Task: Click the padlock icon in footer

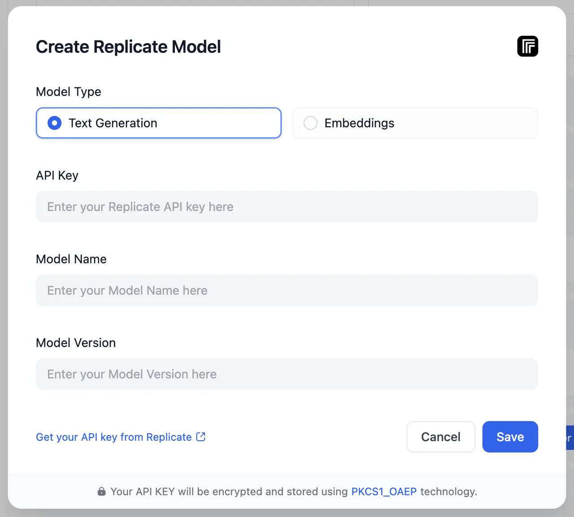Action: click(102, 491)
